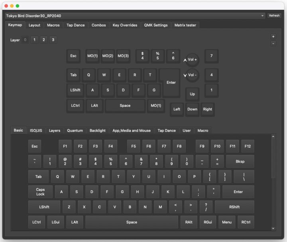Open the QMK Settings tab

(155, 25)
